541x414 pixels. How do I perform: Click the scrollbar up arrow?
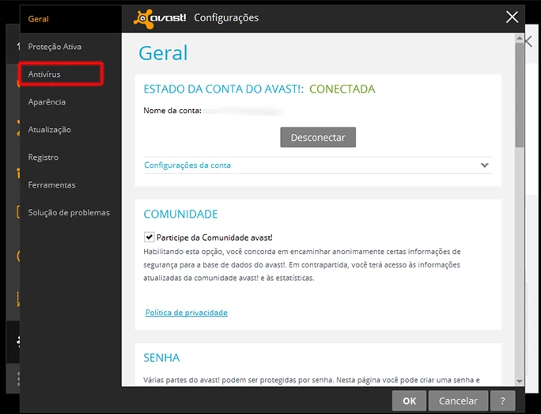520,37
